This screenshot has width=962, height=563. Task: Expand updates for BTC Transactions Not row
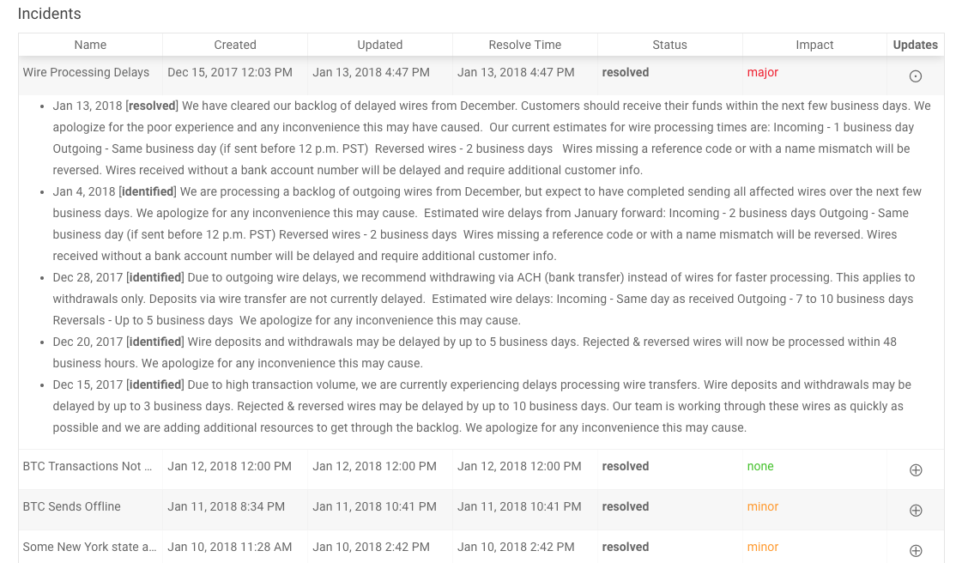pos(916,469)
